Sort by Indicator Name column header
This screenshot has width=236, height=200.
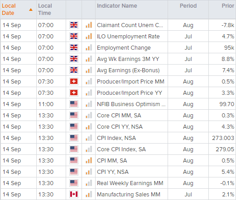pos(117,6)
